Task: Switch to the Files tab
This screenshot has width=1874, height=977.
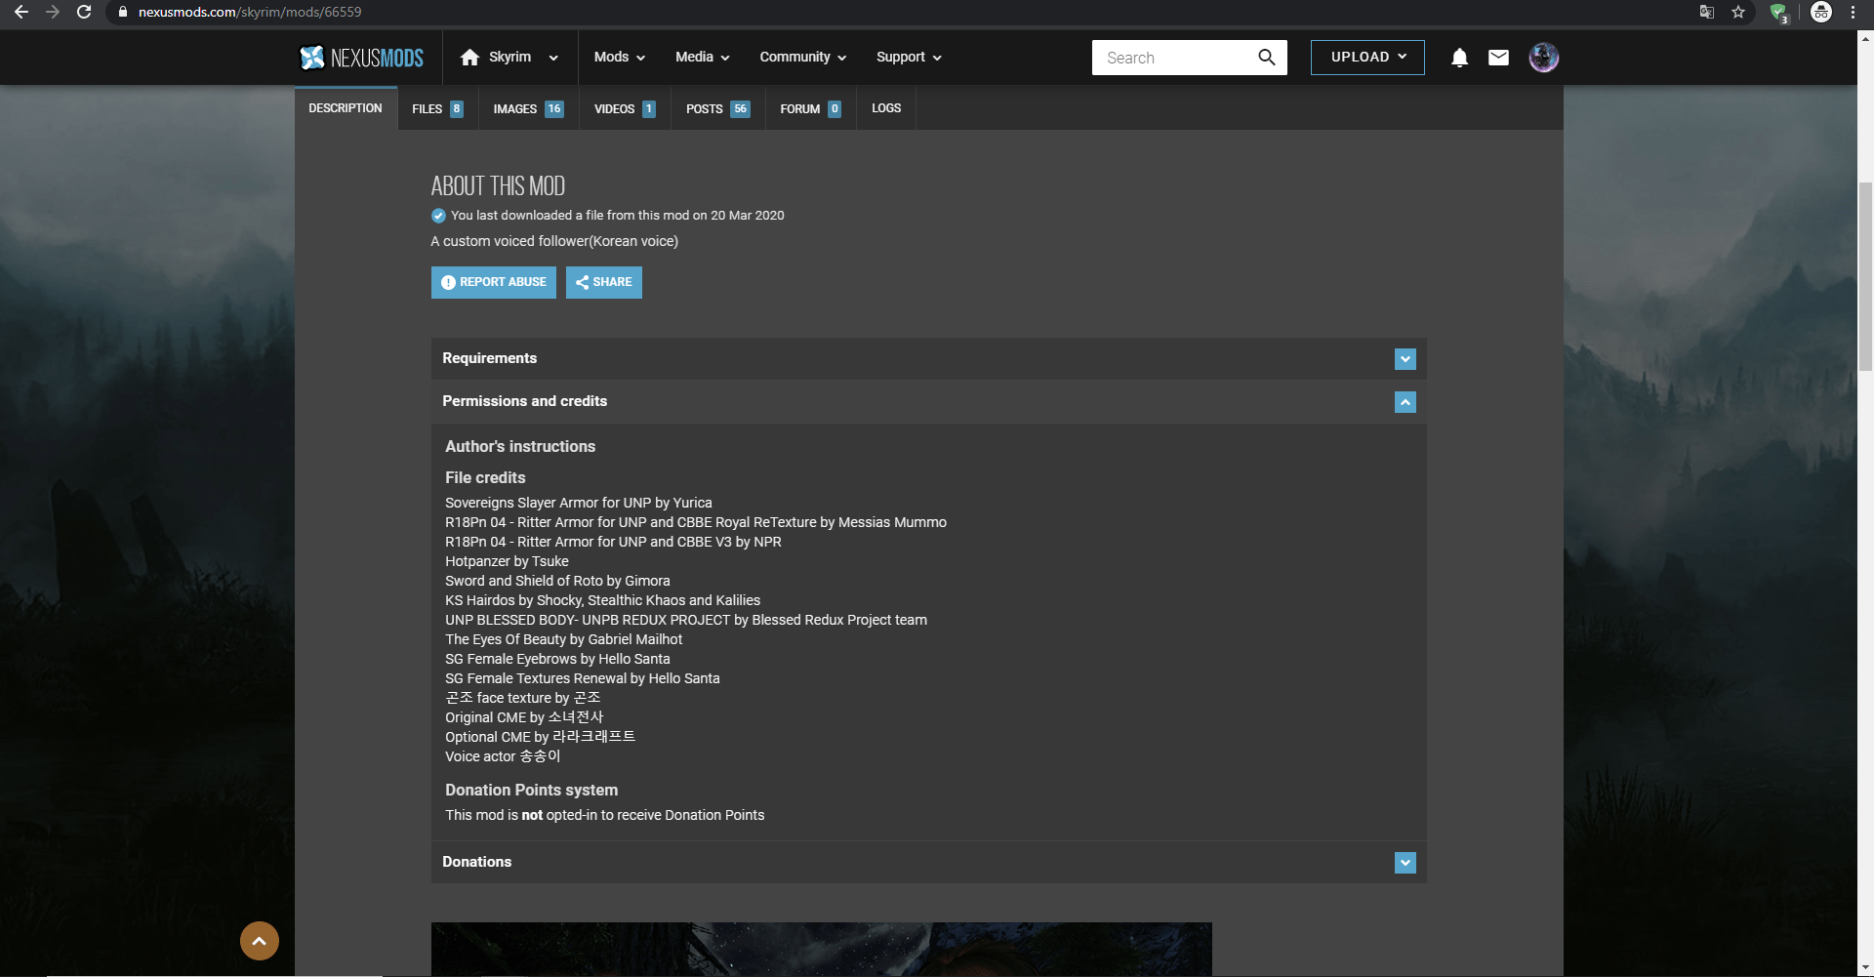Action: pos(437,108)
